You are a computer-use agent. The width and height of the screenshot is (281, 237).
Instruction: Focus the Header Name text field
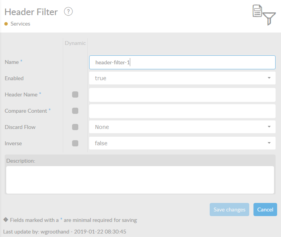(182, 94)
